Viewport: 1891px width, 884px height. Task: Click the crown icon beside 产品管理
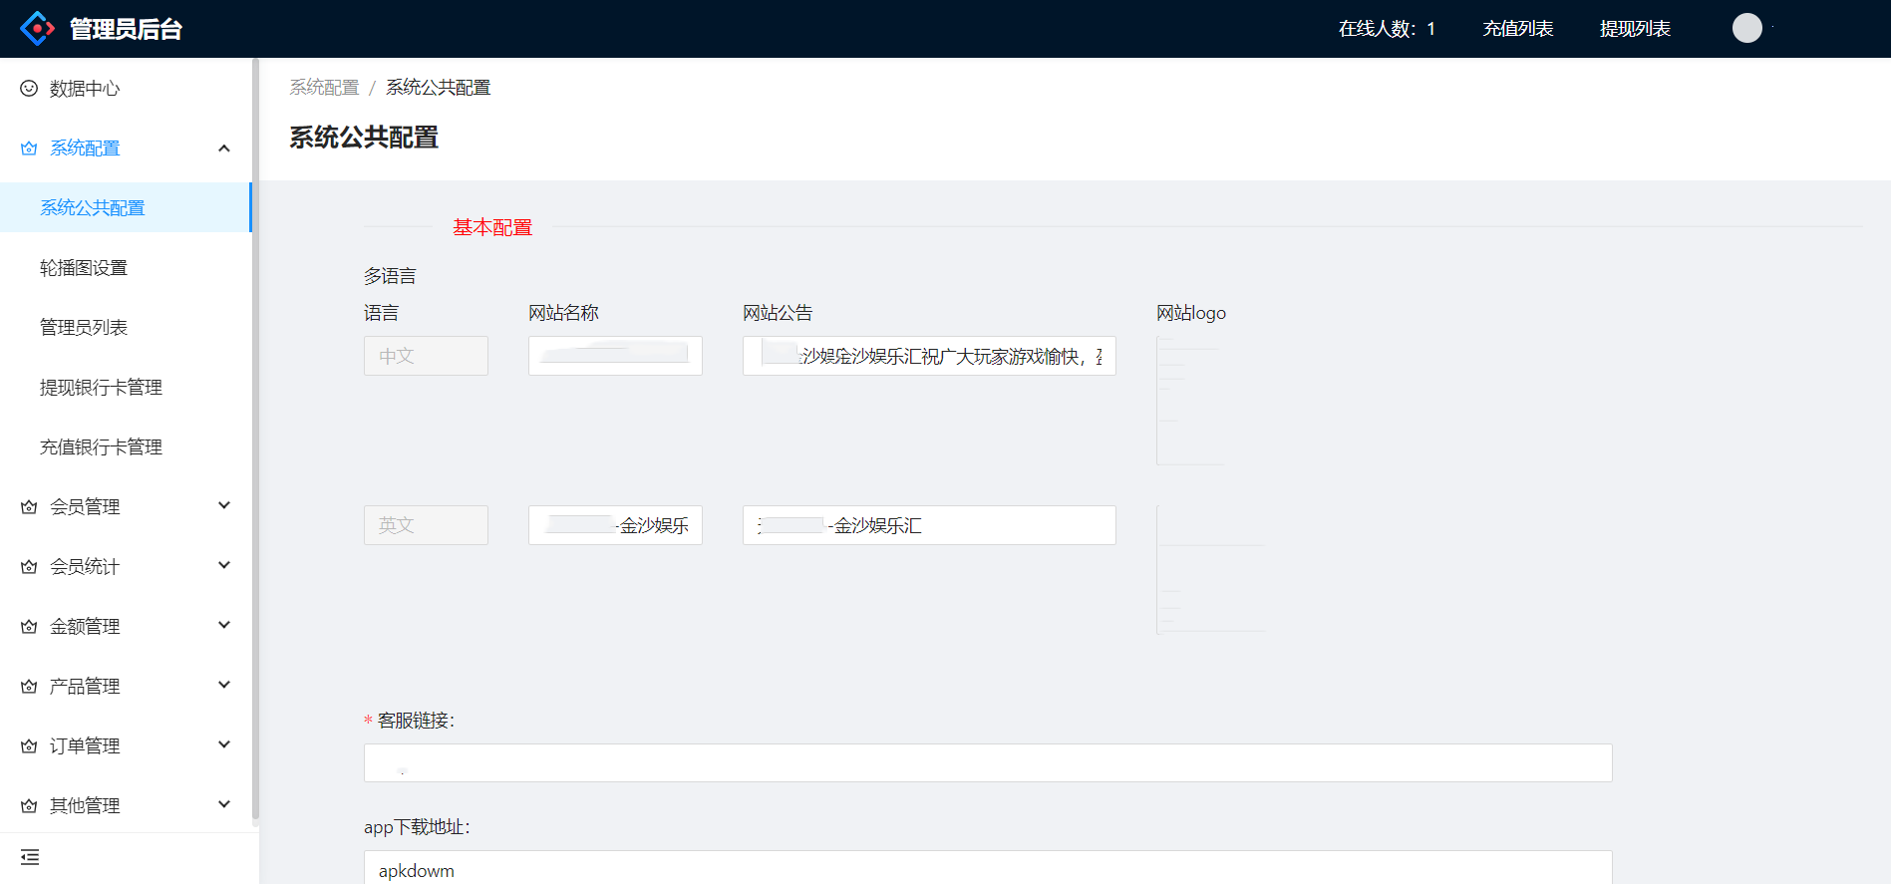(29, 687)
